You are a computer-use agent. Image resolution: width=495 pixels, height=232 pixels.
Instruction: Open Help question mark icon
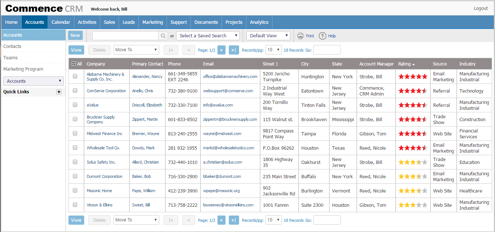(x=322, y=36)
